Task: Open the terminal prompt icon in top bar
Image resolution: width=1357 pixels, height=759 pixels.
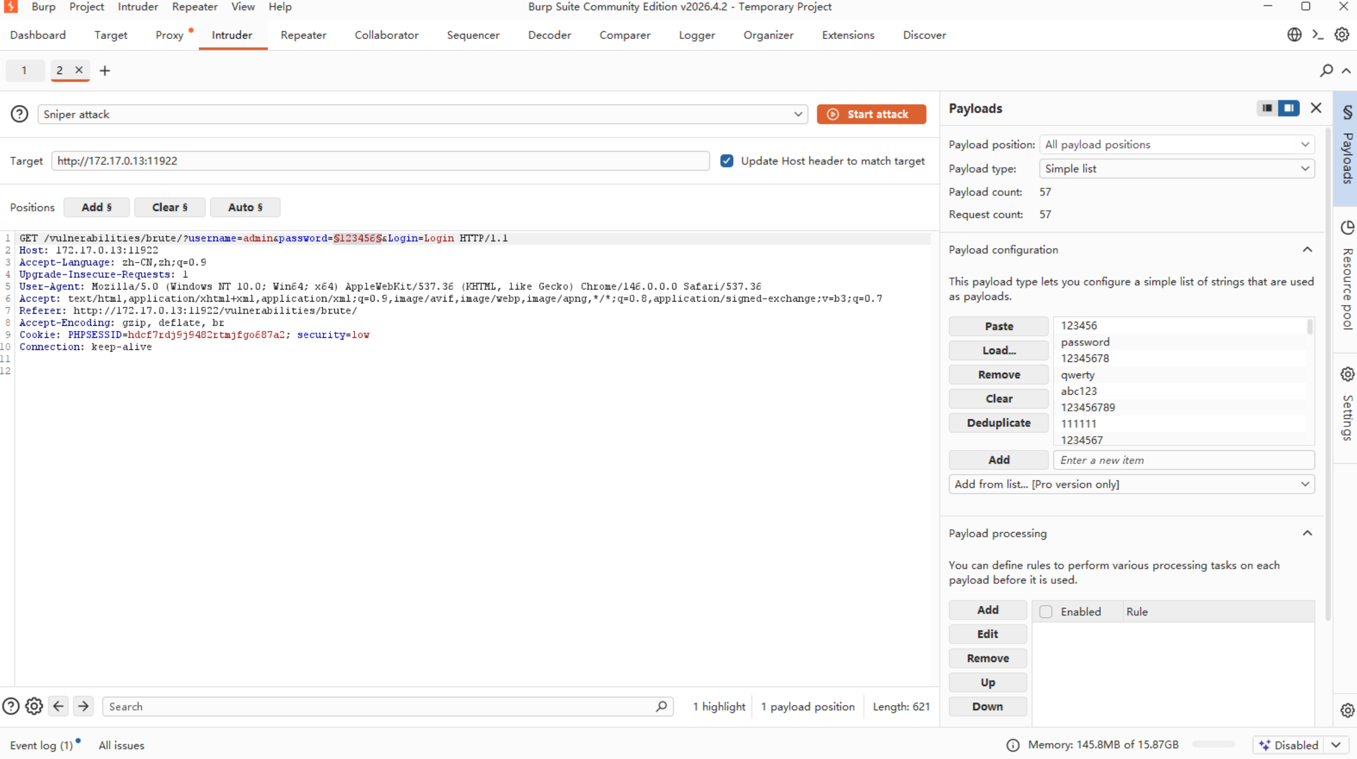Action: click(1318, 34)
